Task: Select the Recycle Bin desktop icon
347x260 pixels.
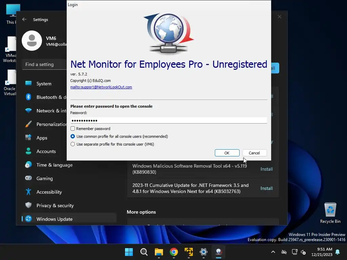Action: tap(330, 213)
